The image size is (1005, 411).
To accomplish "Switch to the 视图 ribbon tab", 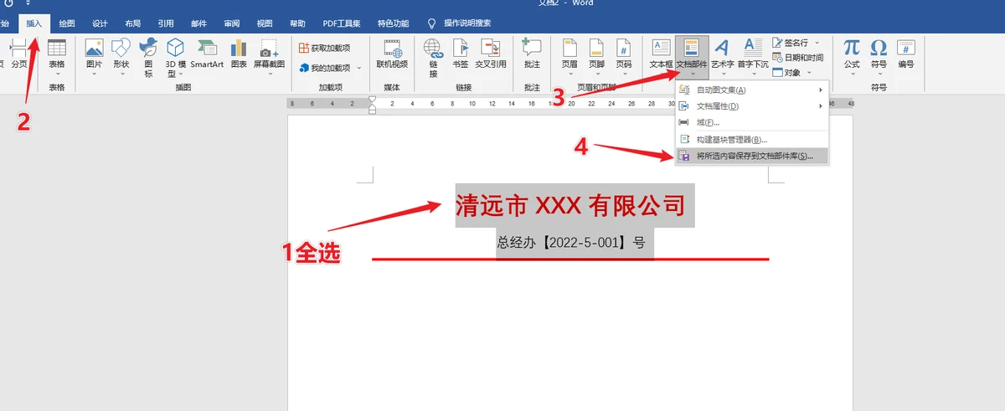I will pos(265,23).
